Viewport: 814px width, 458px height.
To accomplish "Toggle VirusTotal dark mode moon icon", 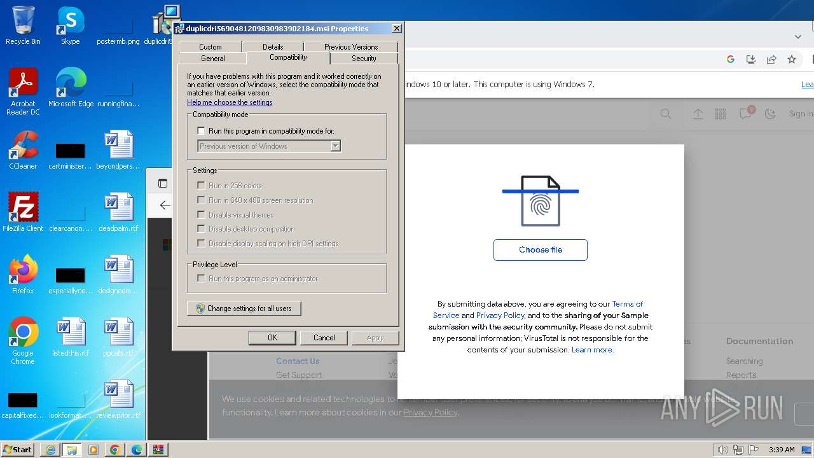I will point(770,114).
